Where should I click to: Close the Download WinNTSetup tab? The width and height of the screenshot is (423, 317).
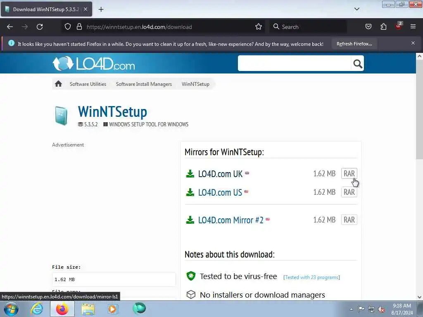(x=85, y=9)
